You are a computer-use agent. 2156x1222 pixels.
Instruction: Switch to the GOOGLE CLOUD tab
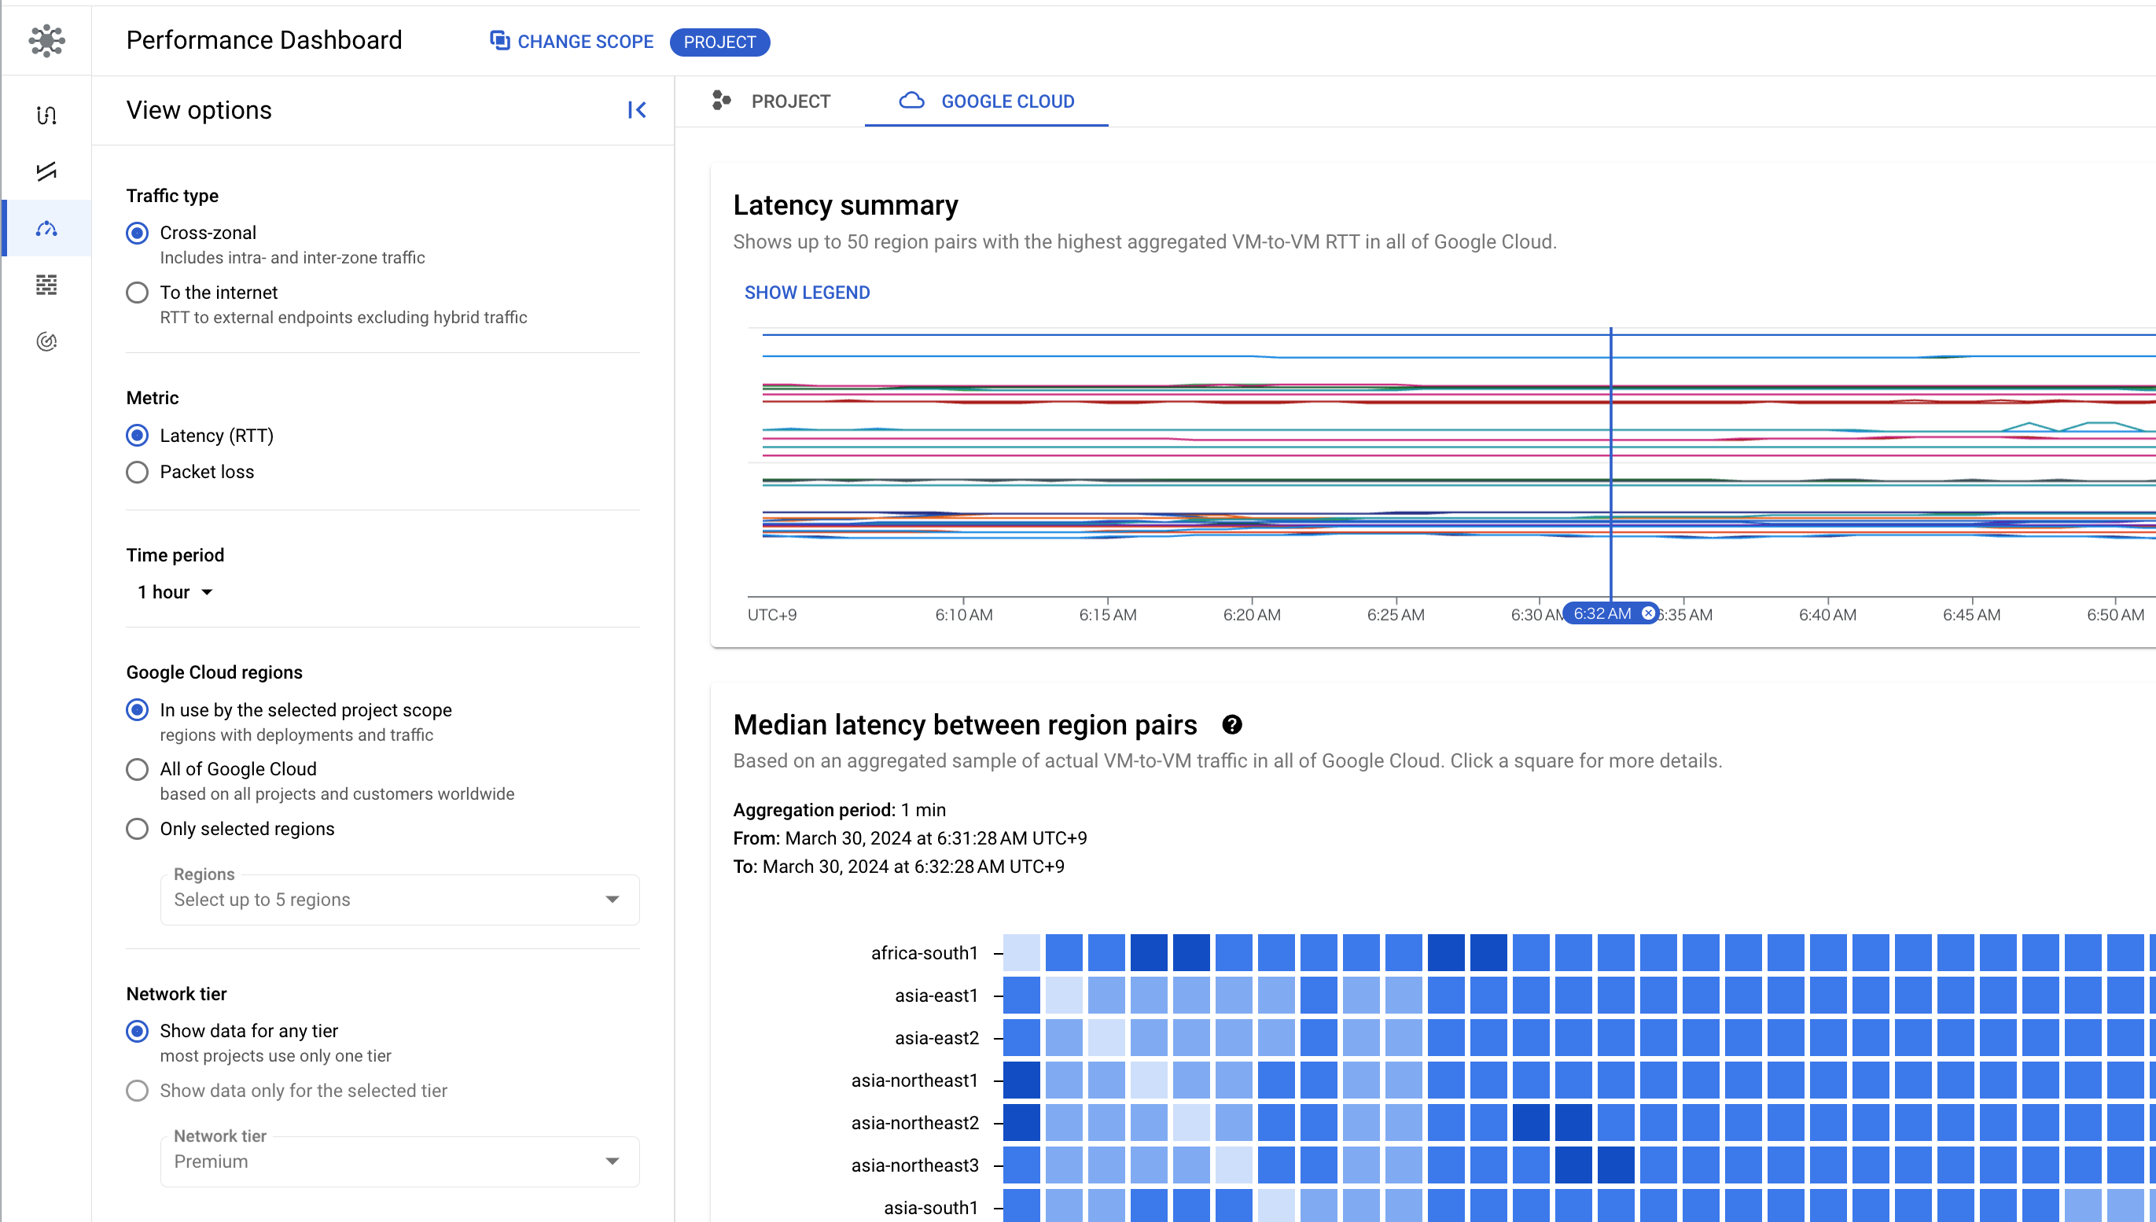click(987, 101)
